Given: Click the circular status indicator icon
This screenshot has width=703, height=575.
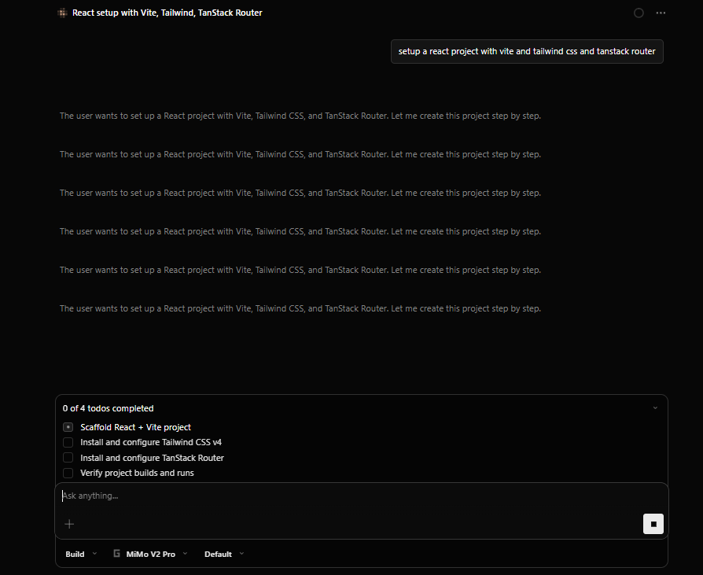Looking at the screenshot, I should point(639,13).
